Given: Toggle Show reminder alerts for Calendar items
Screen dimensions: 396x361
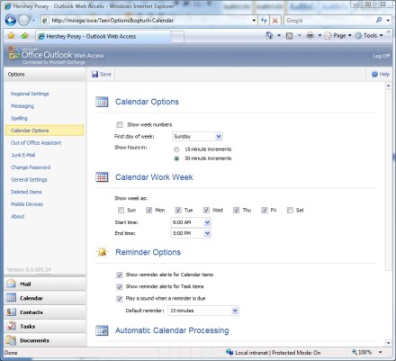Looking at the screenshot, I should coord(120,275).
